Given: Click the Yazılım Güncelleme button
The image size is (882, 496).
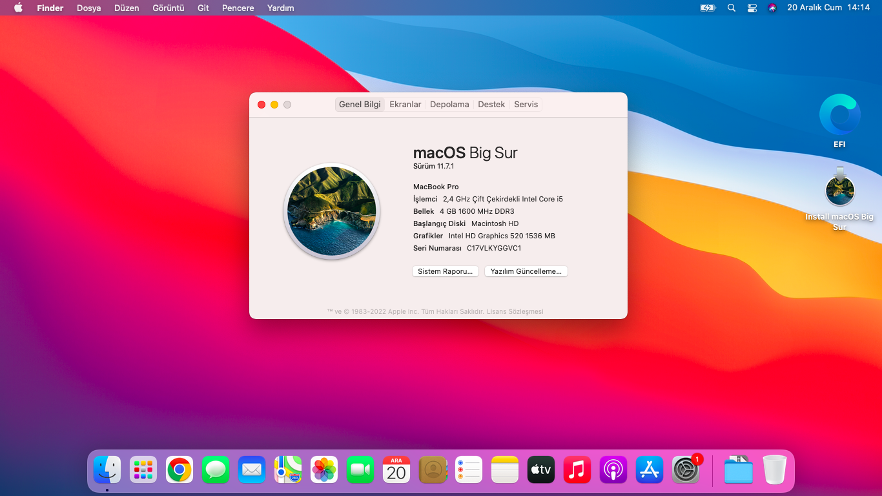Looking at the screenshot, I should [x=526, y=271].
